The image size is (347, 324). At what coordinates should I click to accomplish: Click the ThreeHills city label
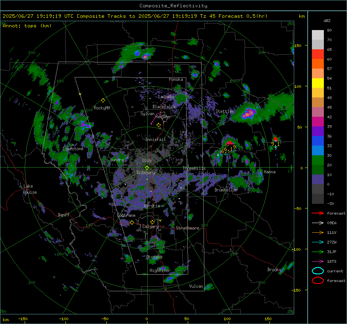tap(194, 168)
